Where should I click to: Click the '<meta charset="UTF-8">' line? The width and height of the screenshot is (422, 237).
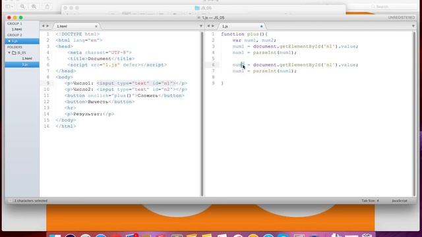100,53
